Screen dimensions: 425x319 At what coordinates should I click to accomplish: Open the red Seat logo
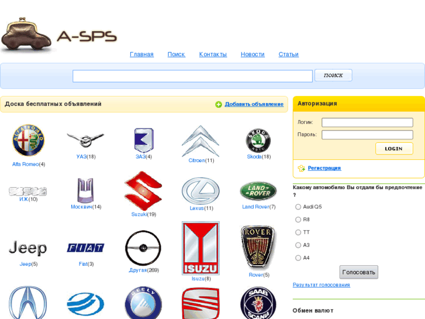pyautogui.click(x=201, y=303)
